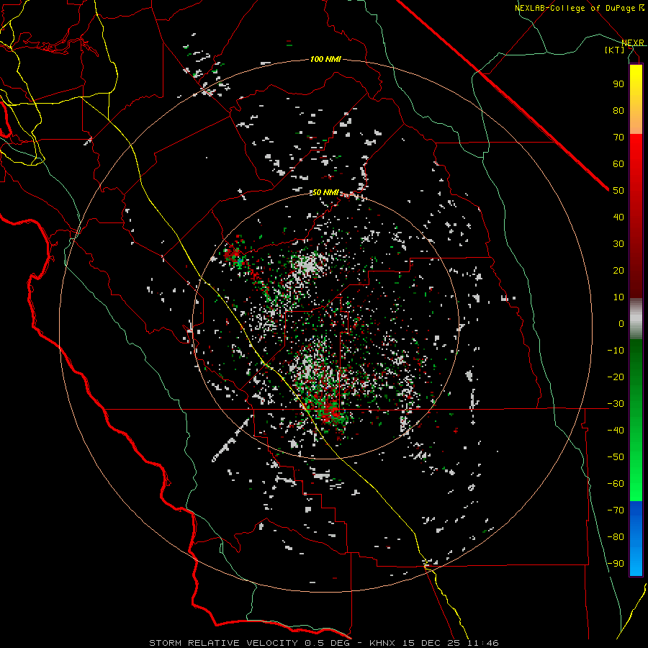This screenshot has width=648, height=648.
Task: Click the blue bottom segment of the color bar
Action: click(x=636, y=538)
